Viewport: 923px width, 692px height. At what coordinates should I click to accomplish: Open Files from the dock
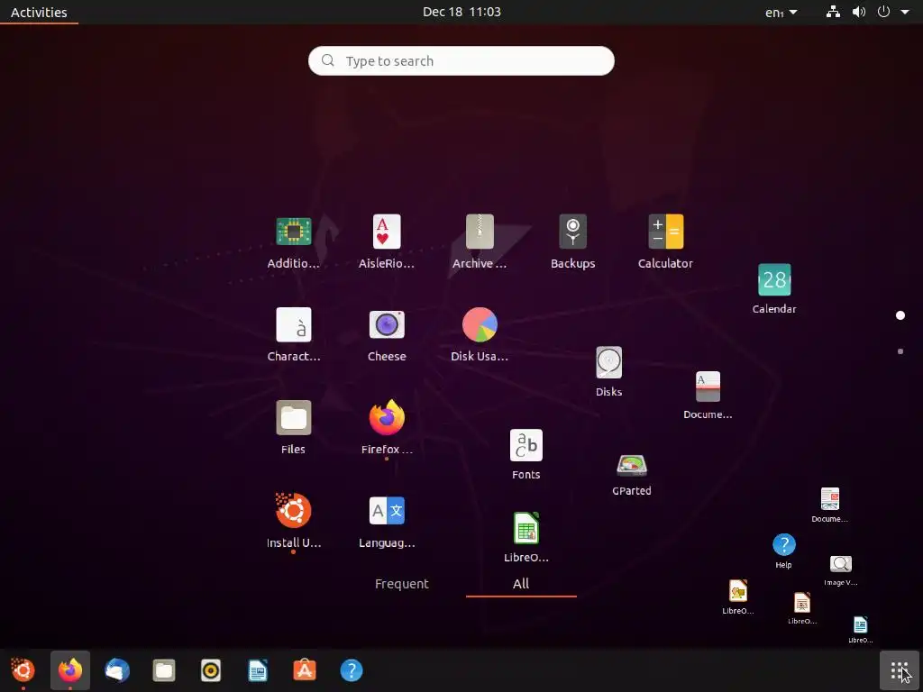click(164, 670)
